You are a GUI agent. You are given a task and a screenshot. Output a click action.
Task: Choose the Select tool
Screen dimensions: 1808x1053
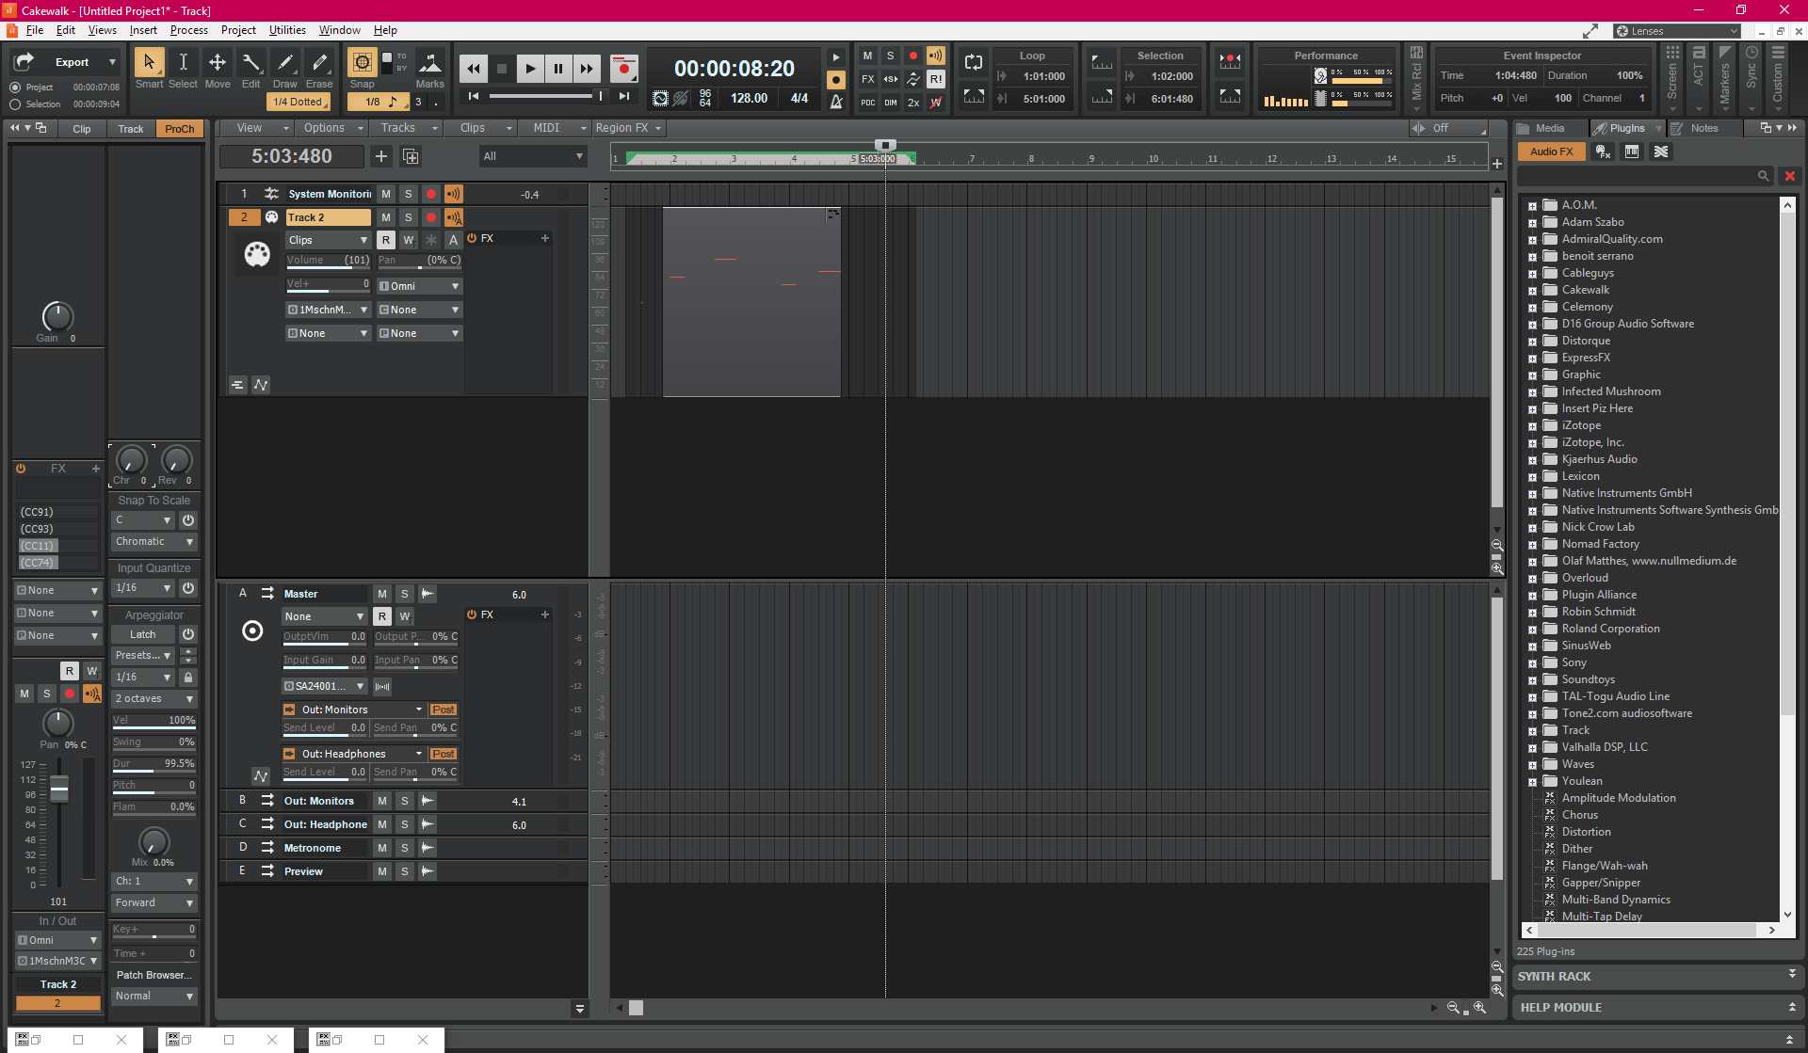183,62
